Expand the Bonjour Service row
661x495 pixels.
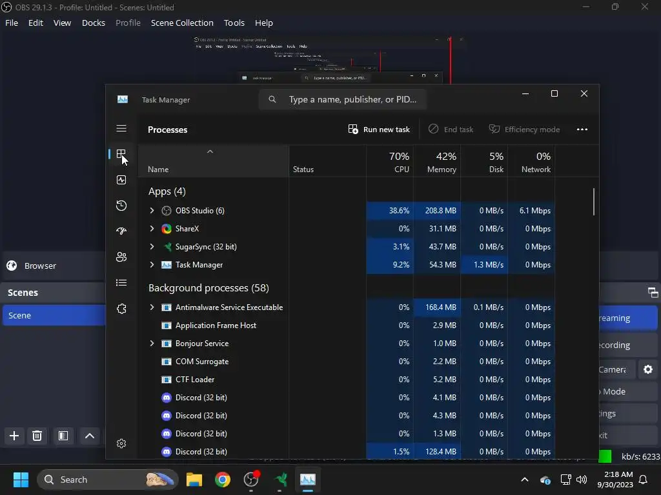click(x=152, y=344)
